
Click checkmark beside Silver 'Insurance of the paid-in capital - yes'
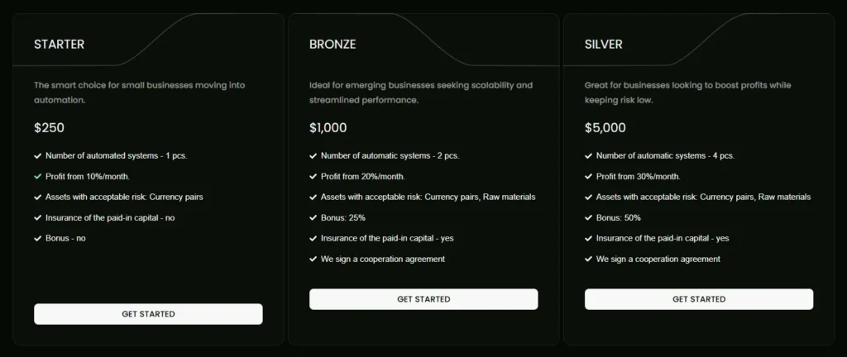pyautogui.click(x=589, y=238)
